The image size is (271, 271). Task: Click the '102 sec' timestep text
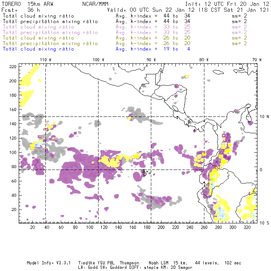pyautogui.click(x=233, y=263)
